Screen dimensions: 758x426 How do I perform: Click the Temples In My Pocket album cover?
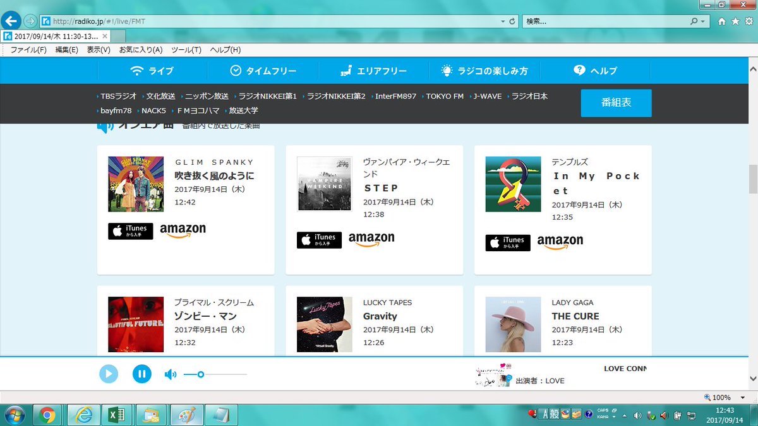[513, 184]
